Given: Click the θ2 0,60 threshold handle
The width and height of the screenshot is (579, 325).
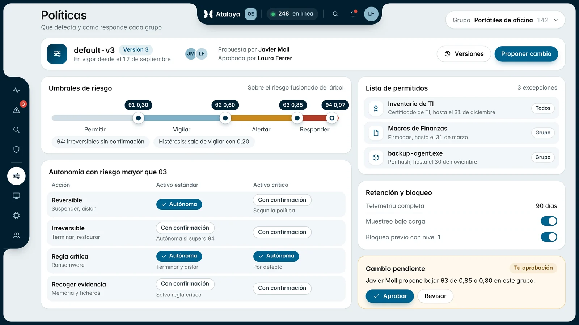Looking at the screenshot, I should [225, 118].
